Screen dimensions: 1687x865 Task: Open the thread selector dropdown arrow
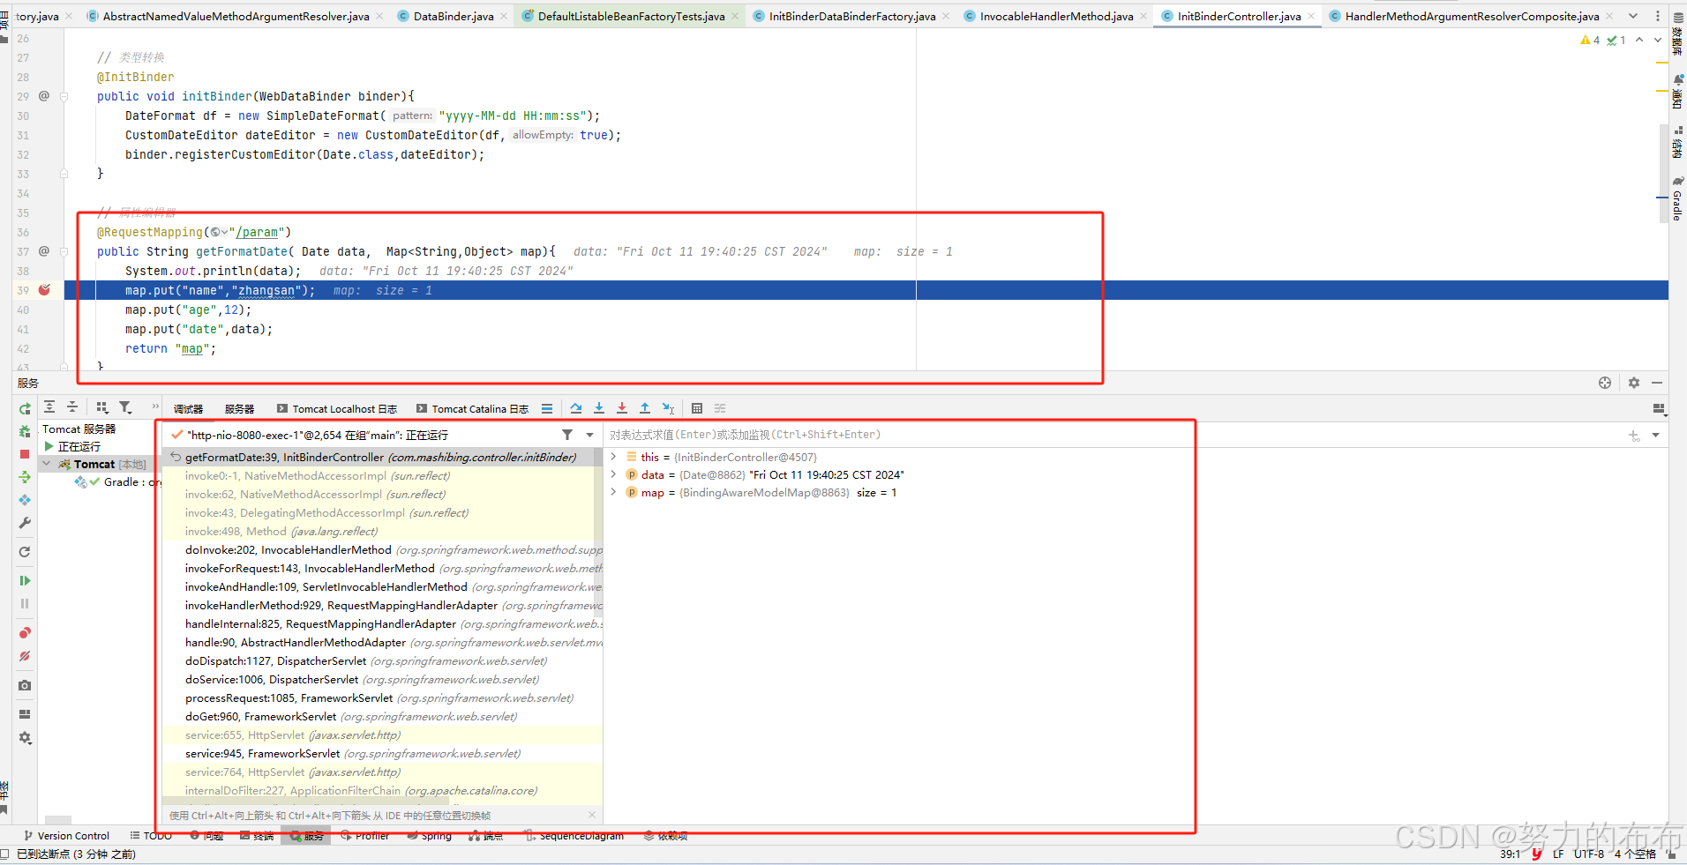(x=590, y=435)
